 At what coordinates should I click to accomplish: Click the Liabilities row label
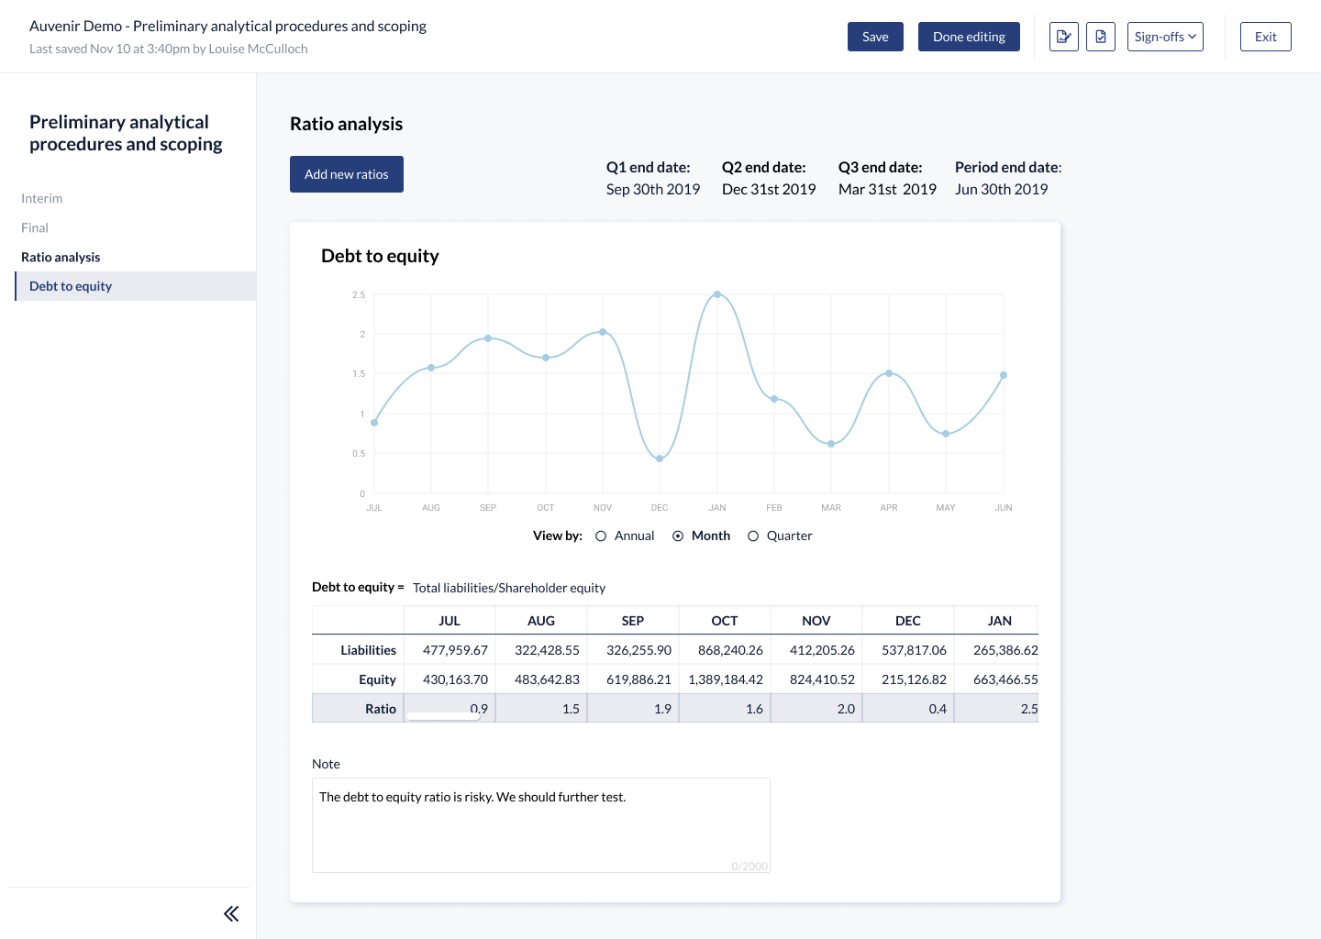(x=368, y=650)
